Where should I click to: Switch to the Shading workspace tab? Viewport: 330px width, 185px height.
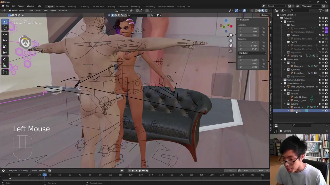point(111,6)
